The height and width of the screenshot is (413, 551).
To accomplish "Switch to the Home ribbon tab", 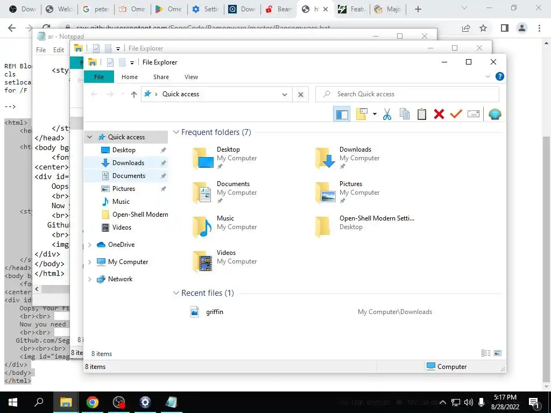I will point(130,77).
